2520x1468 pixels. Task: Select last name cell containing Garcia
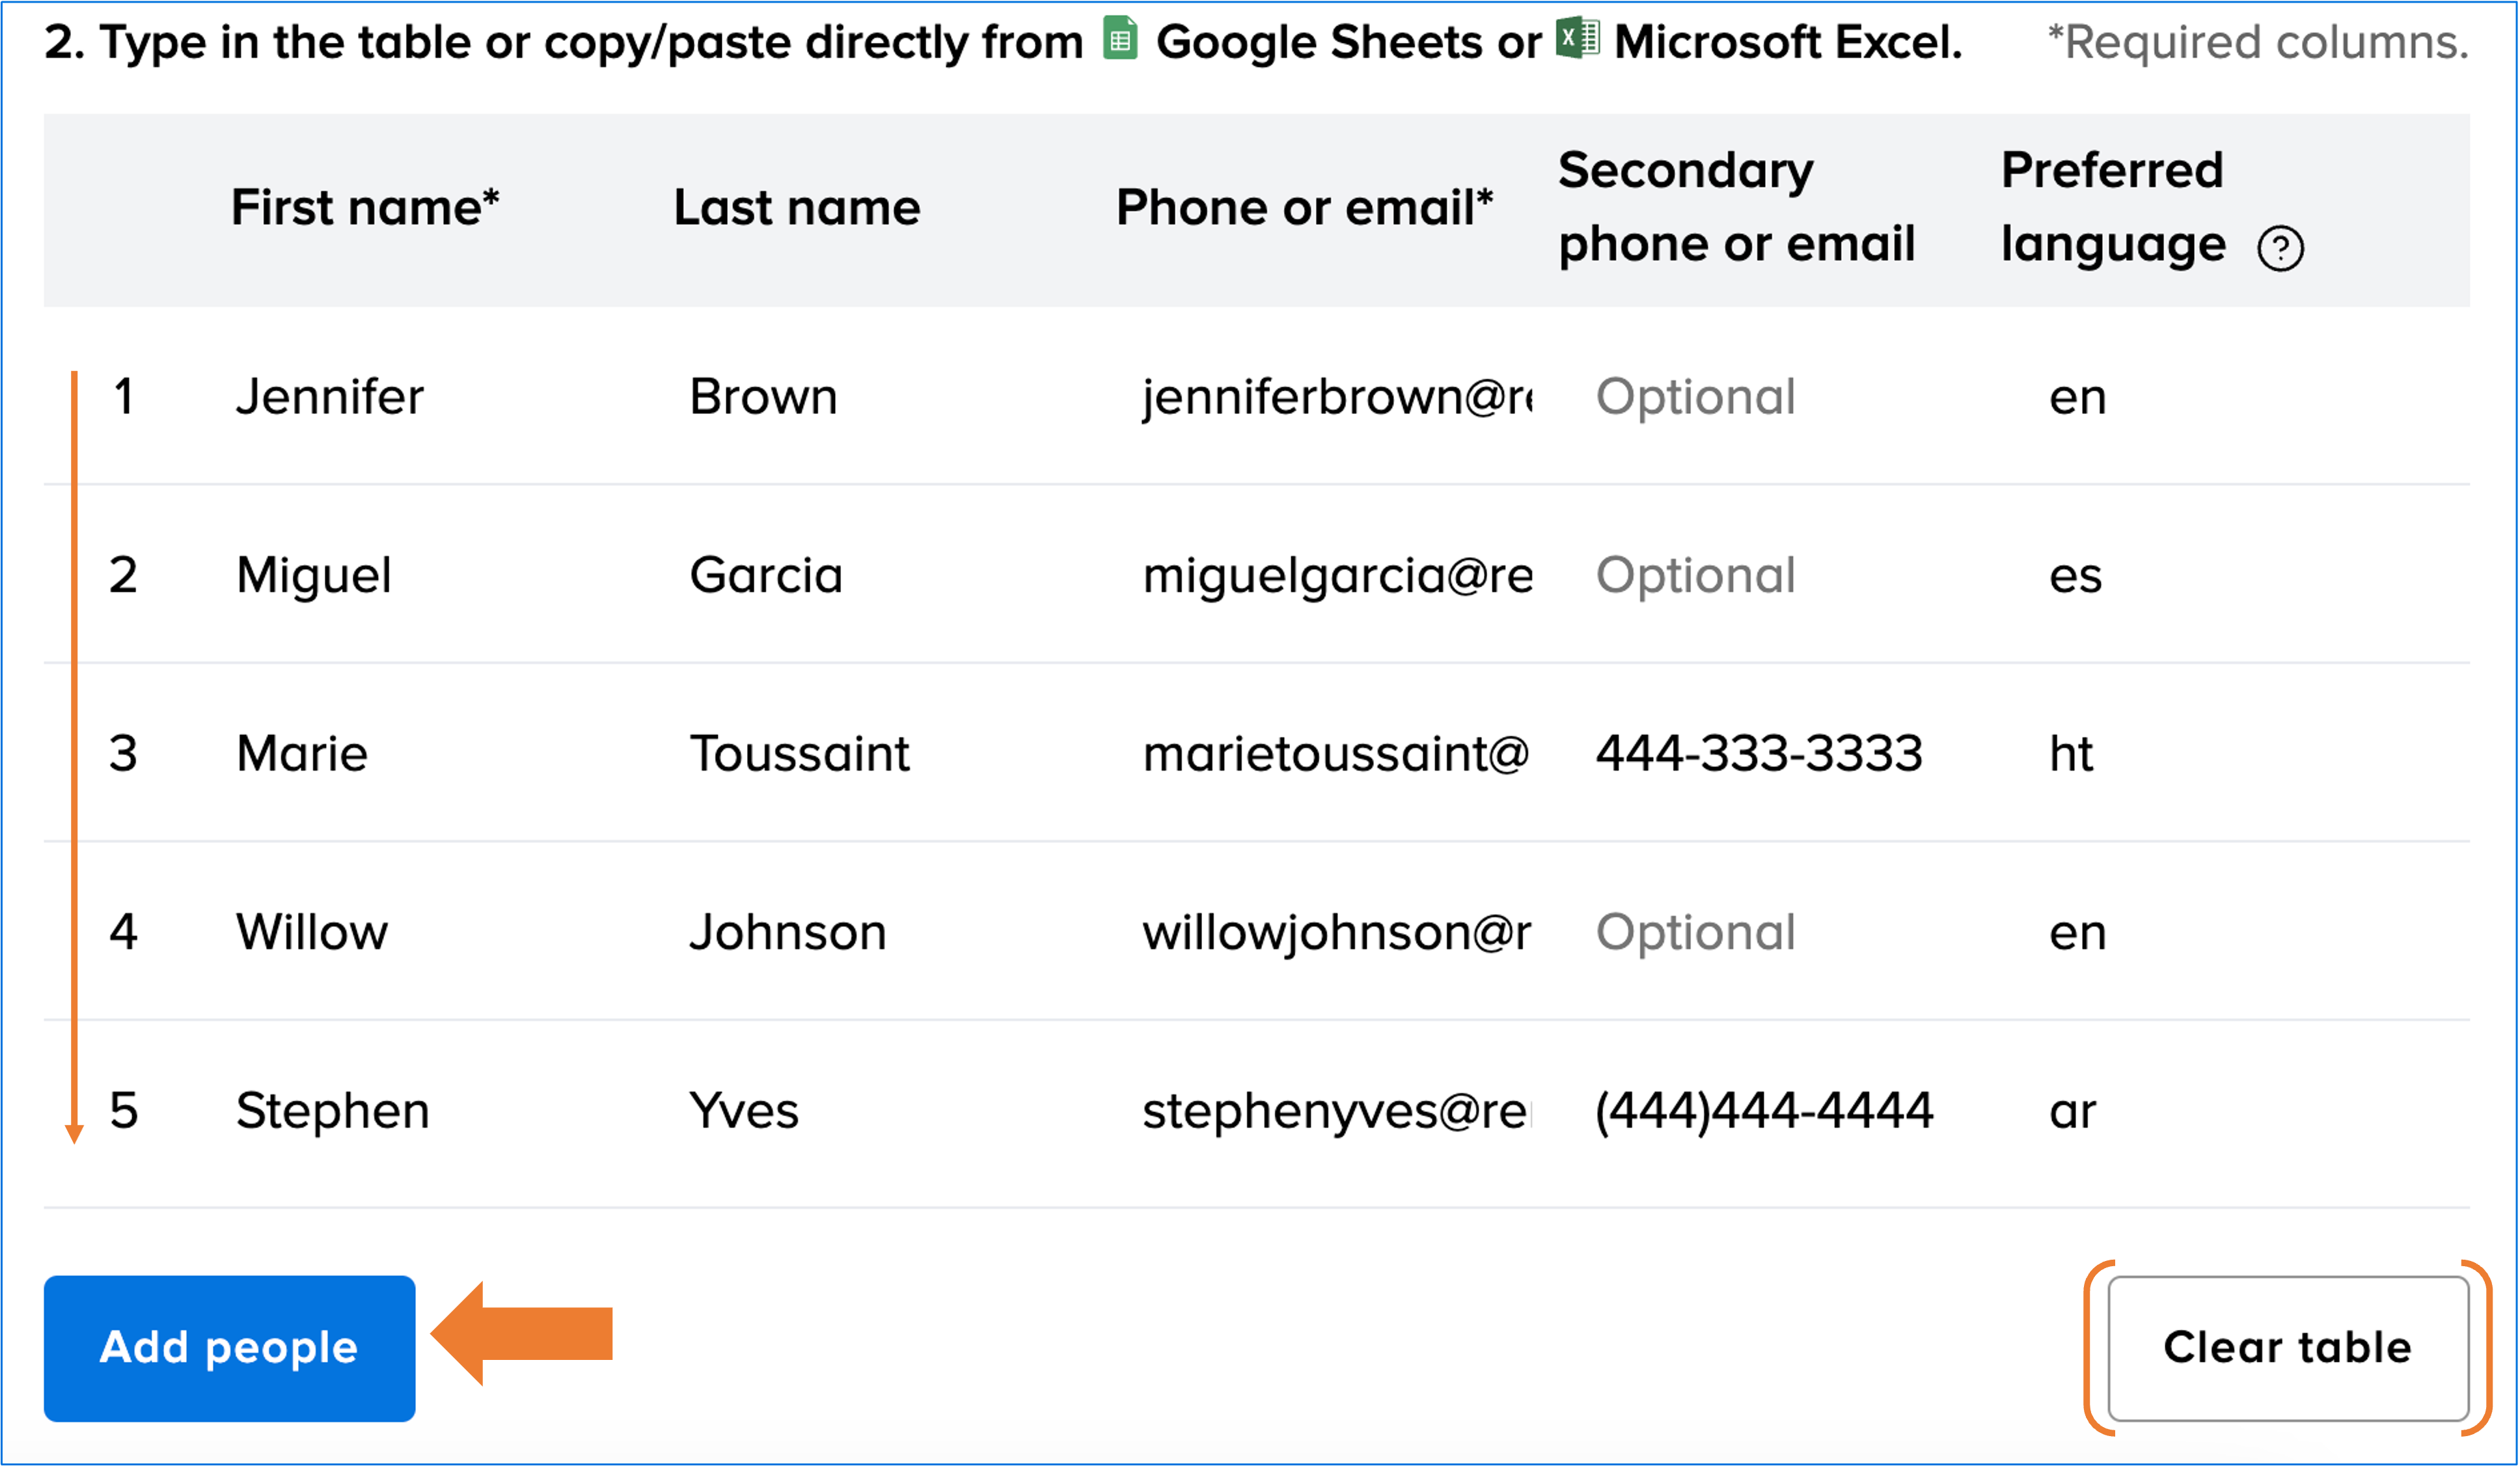766,575
